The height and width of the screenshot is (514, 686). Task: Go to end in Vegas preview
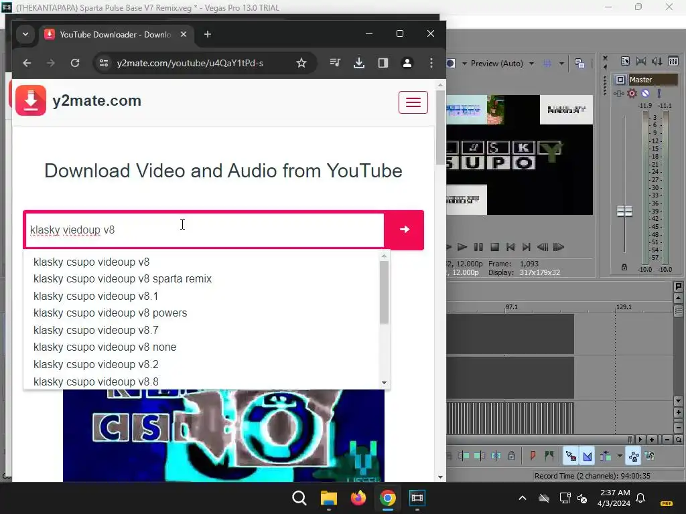pyautogui.click(x=527, y=247)
